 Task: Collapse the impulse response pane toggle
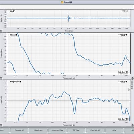tap(1, 31)
